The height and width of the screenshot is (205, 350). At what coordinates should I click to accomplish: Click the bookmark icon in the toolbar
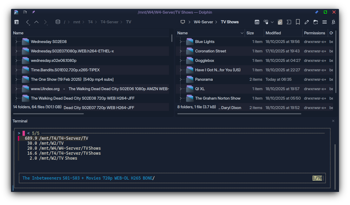click(x=298, y=22)
